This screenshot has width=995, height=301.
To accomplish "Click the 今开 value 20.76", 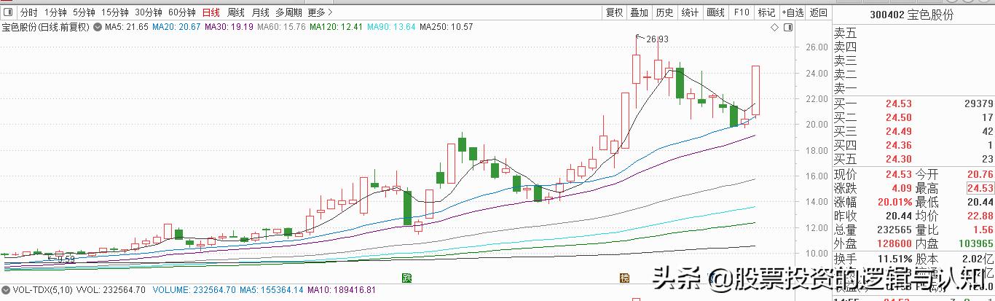I will point(979,175).
